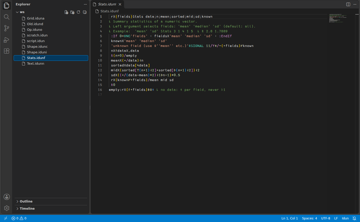Refresh the Explorer file list
This screenshot has width=360, height=222.
coord(78,12)
